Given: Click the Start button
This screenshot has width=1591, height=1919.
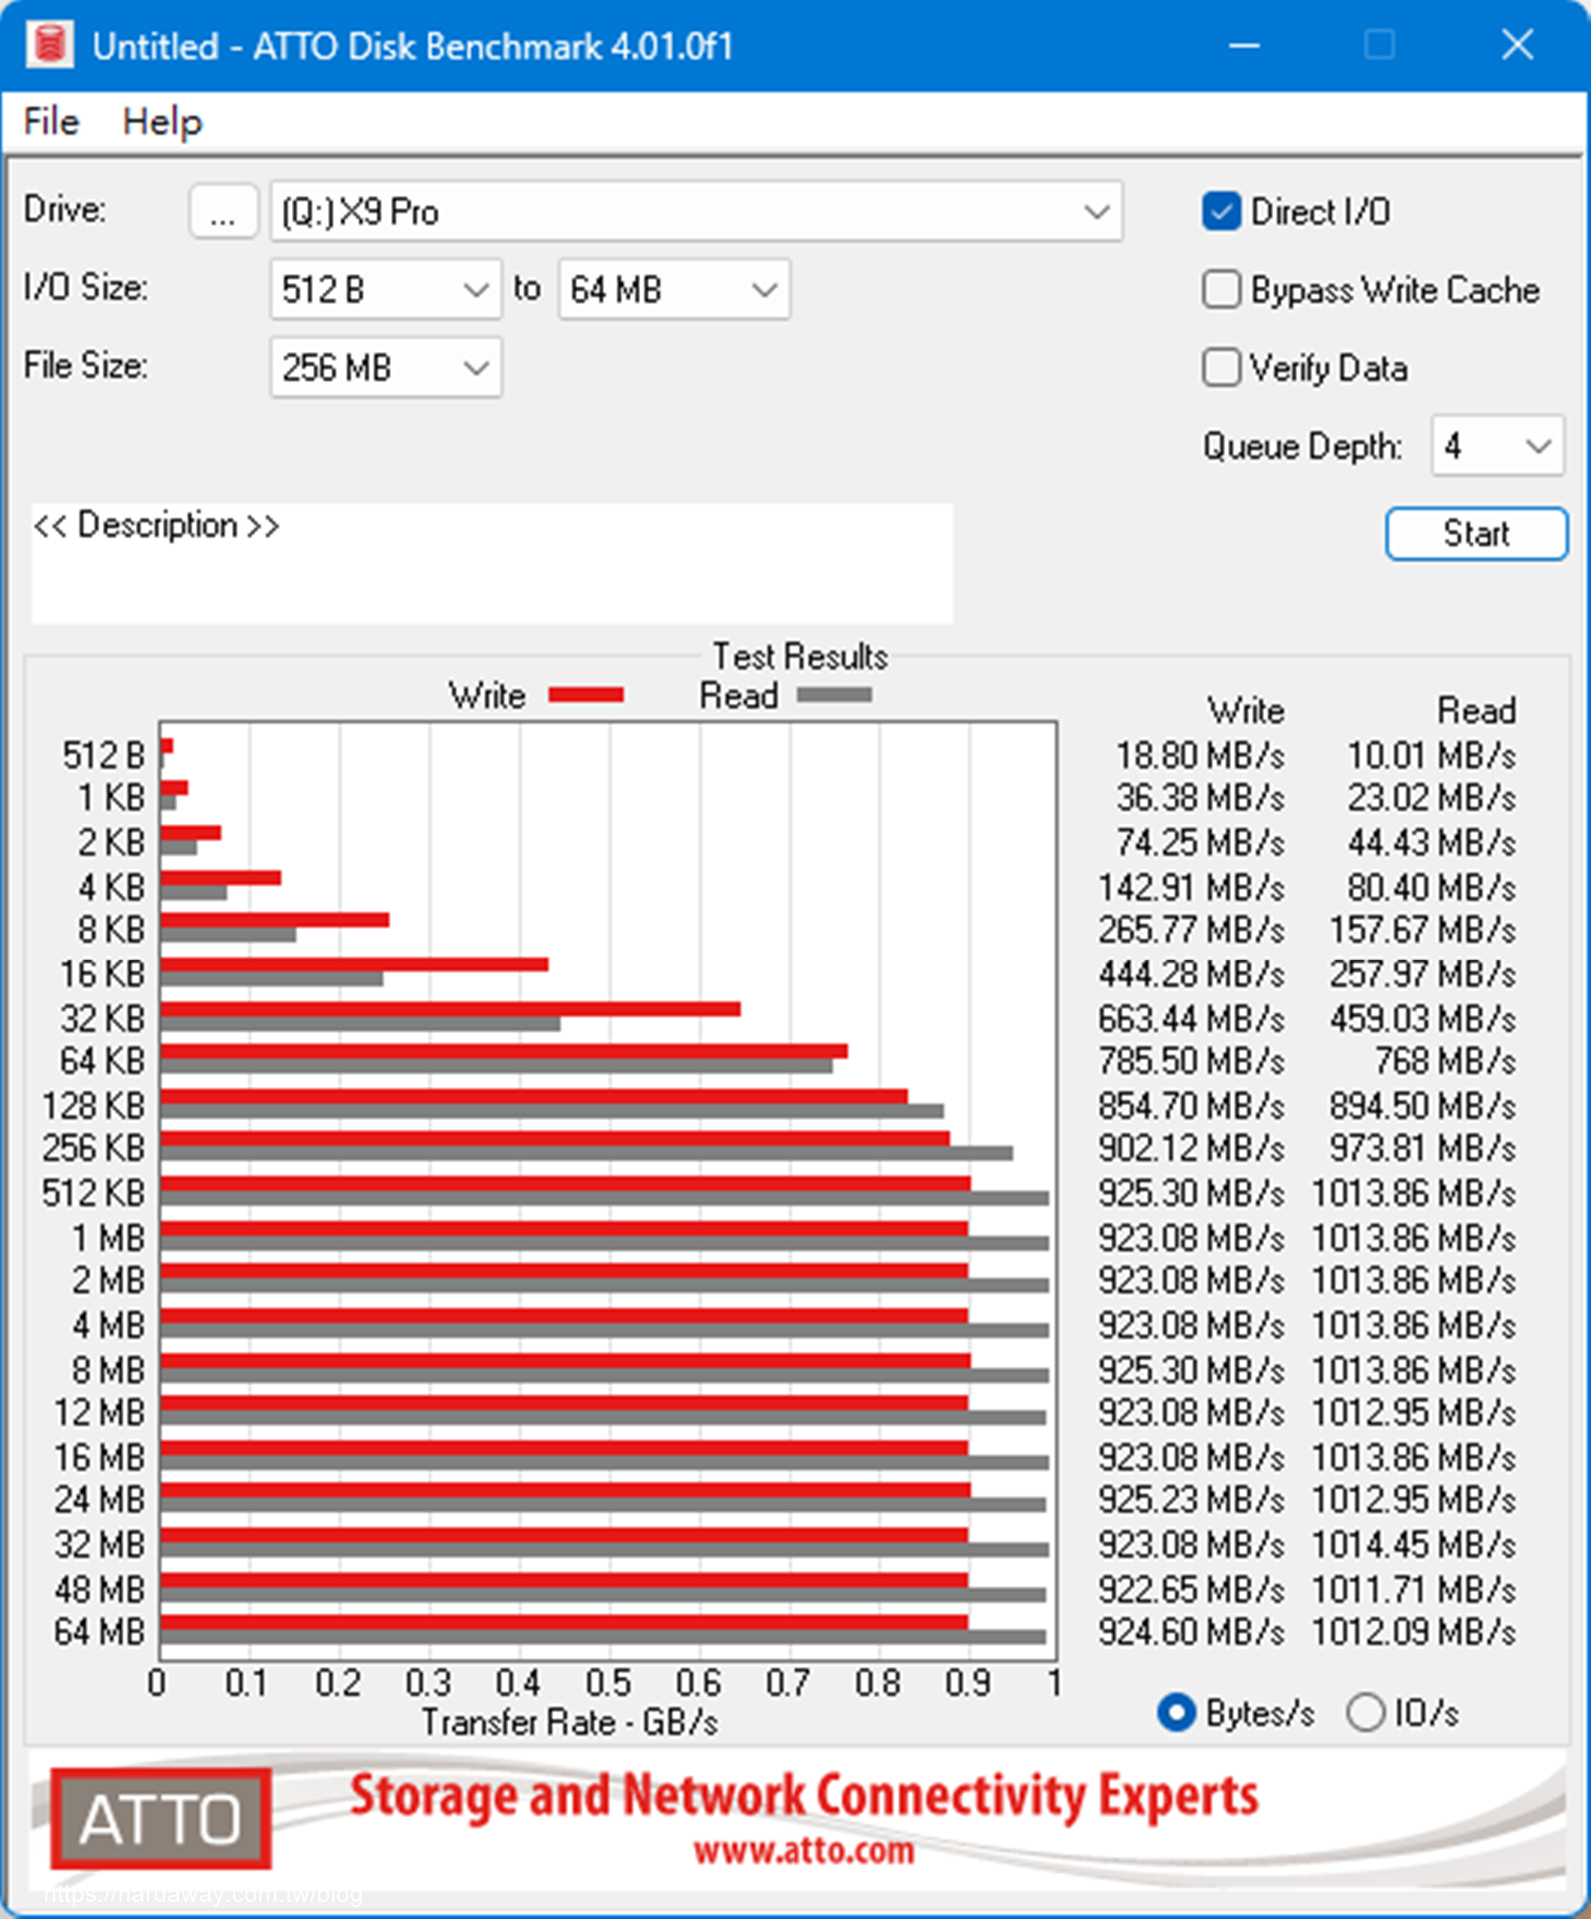Looking at the screenshot, I should pos(1475,534).
